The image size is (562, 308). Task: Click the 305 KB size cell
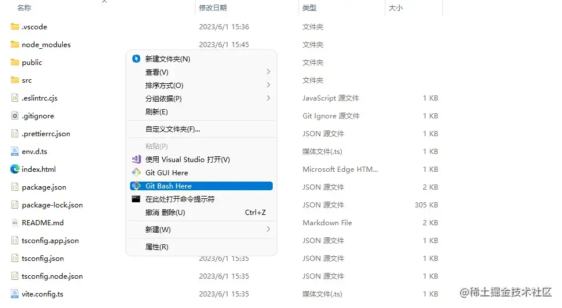click(x=426, y=205)
